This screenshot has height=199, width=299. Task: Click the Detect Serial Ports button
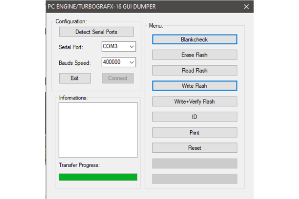96,32
